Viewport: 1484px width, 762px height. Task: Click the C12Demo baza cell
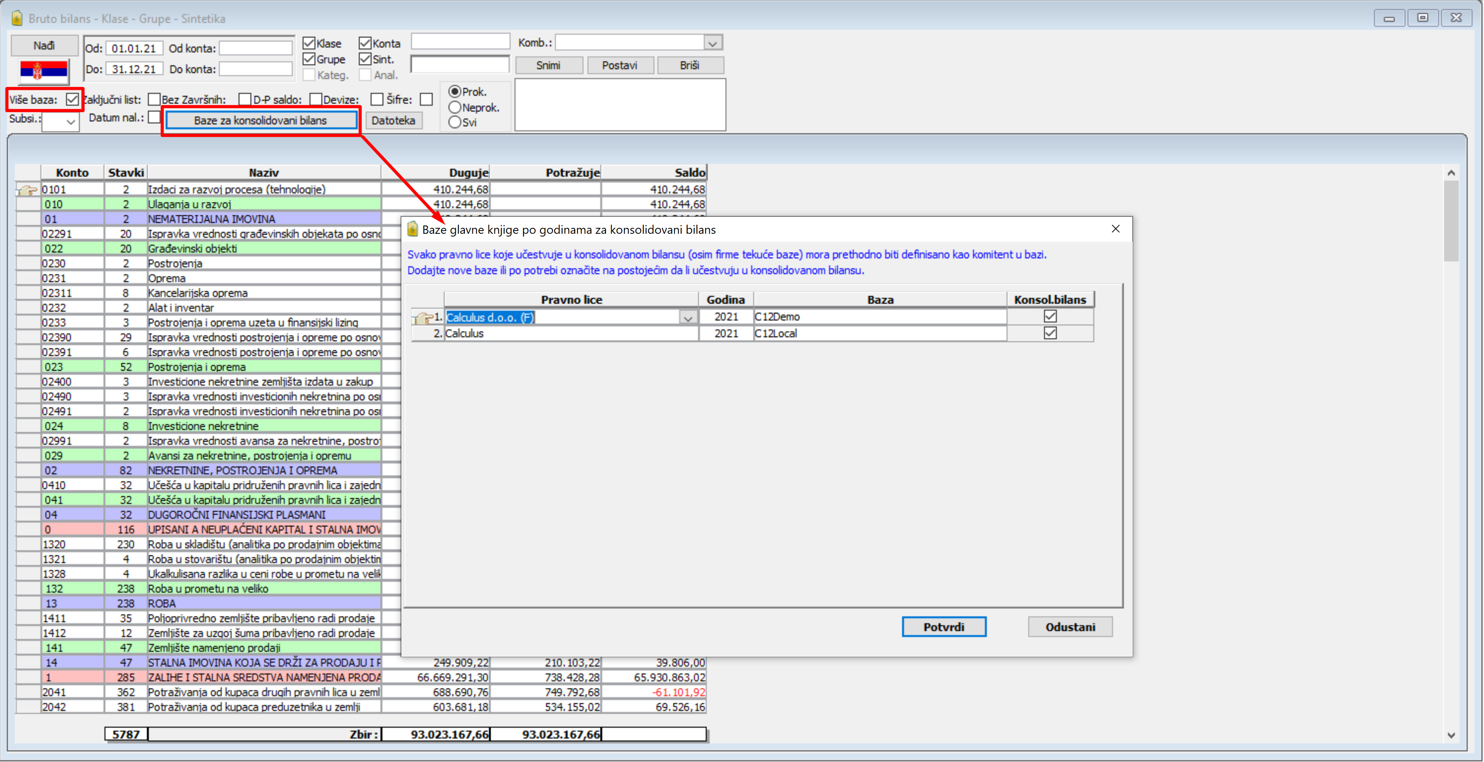coord(880,317)
